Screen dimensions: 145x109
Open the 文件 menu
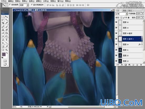(4, 1)
